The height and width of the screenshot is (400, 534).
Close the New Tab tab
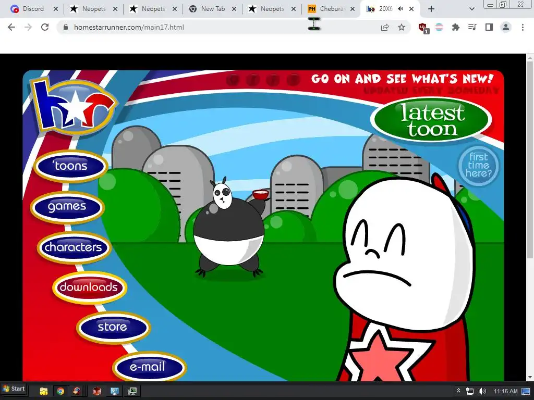point(234,9)
